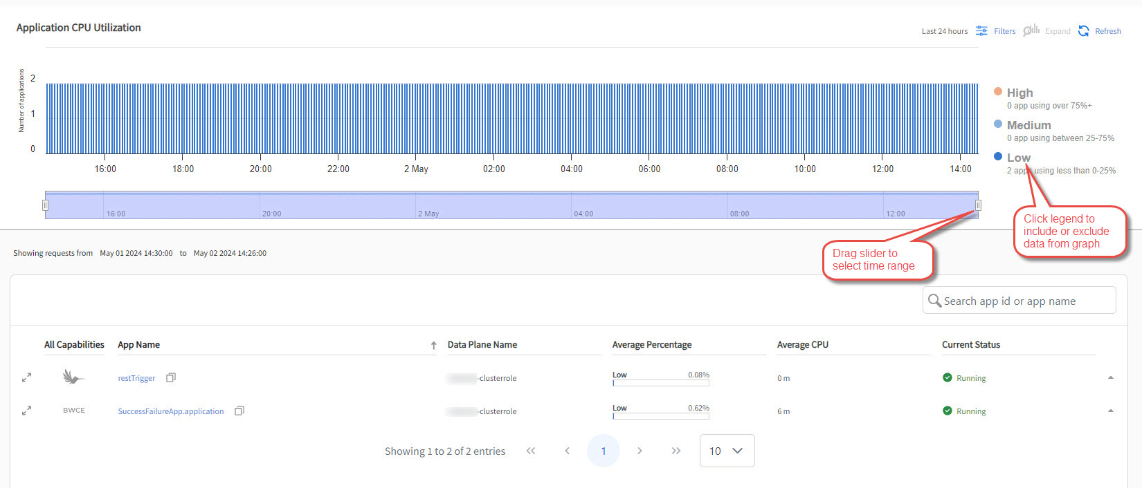Copy the SuccessFailureApp.application name icon
The image size is (1142, 488).
(x=239, y=411)
